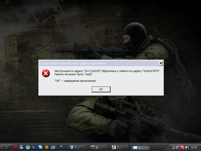The image size is (201, 151).
Task: Expand the quick launch overflow chevron
Action: pyautogui.click(x=61, y=146)
